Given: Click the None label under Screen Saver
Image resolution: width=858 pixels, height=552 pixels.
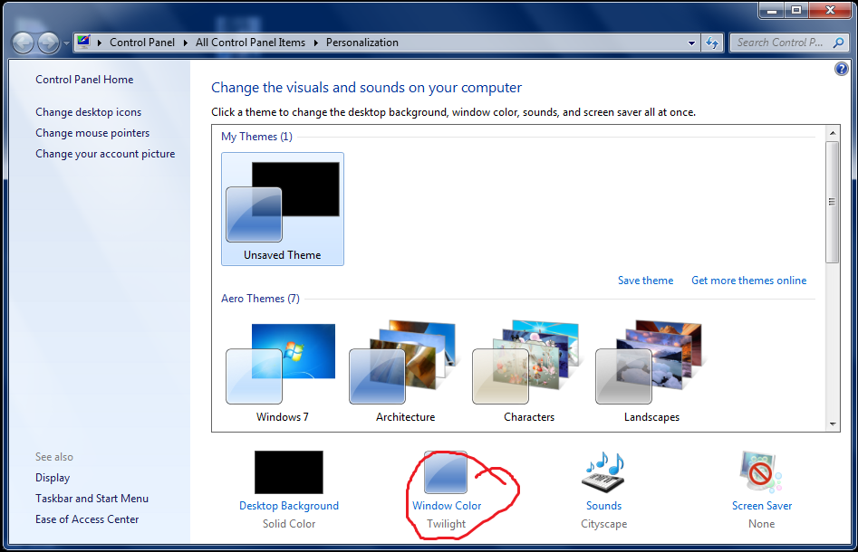Looking at the screenshot, I should pos(762,524).
